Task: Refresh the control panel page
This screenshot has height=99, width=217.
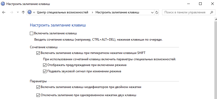Action: tap(157, 12)
